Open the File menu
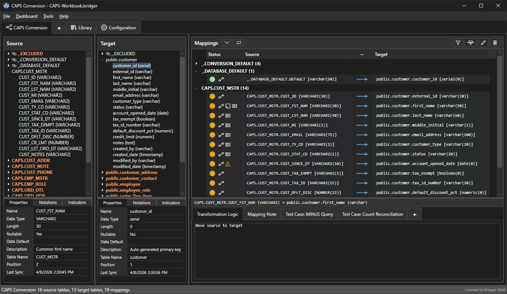 point(7,16)
